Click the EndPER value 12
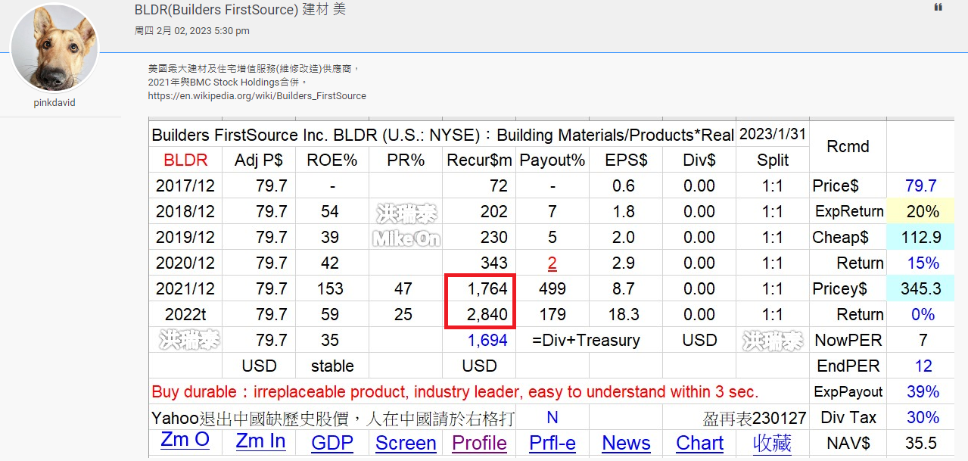The height and width of the screenshot is (461, 968). point(923,366)
